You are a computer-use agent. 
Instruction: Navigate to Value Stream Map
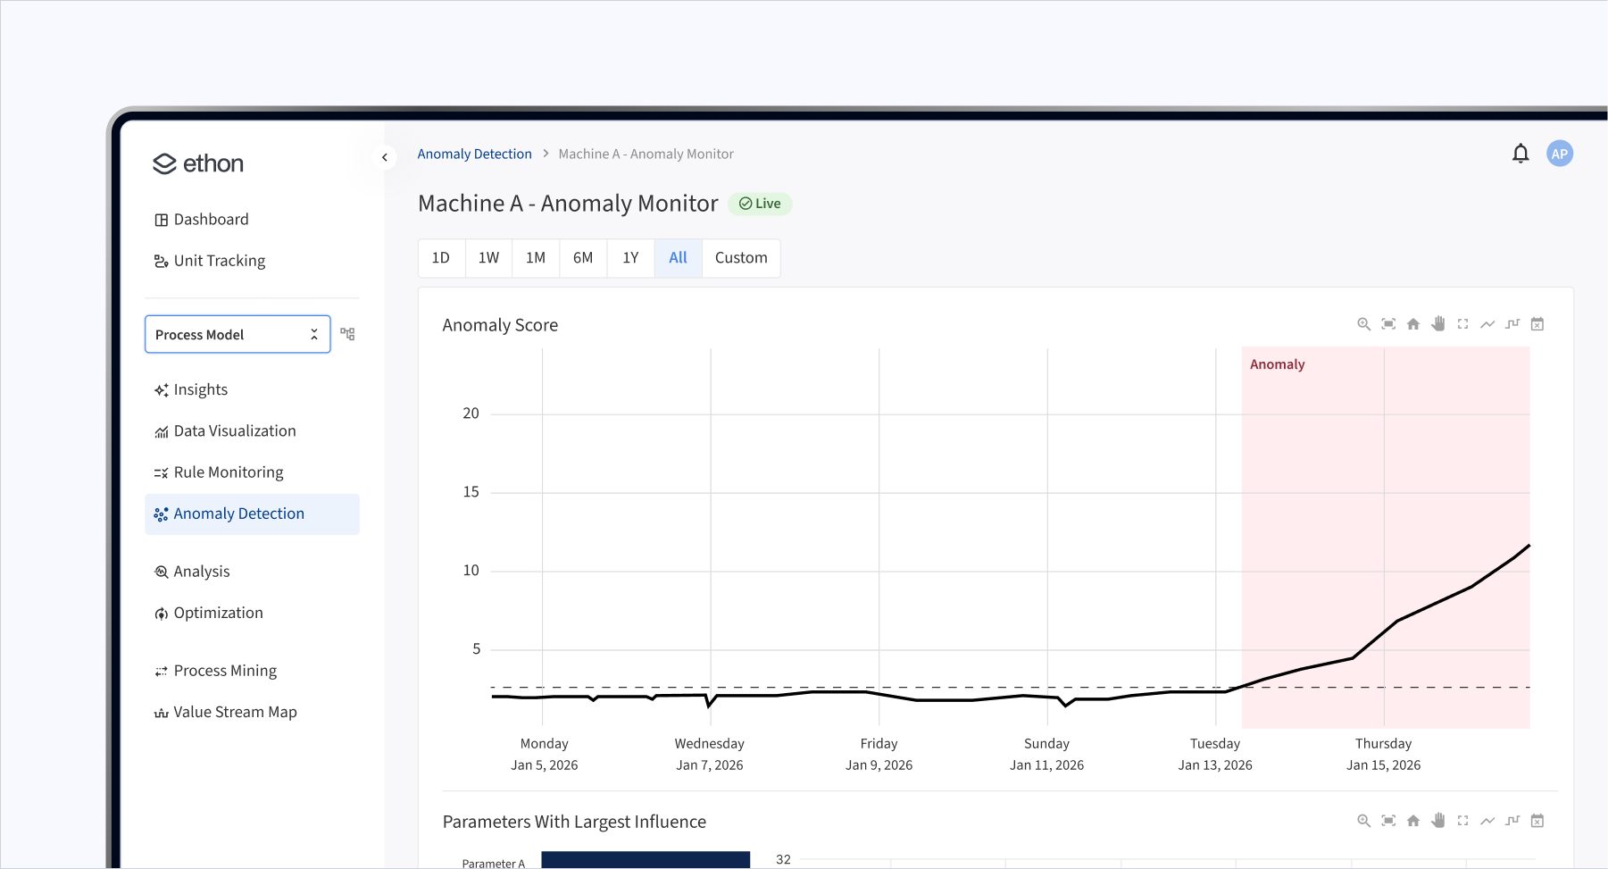click(235, 711)
